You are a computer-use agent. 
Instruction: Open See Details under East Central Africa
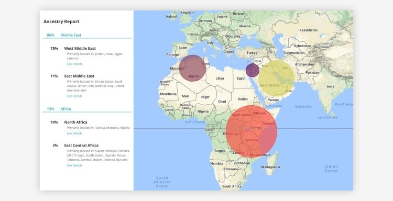[74, 165]
